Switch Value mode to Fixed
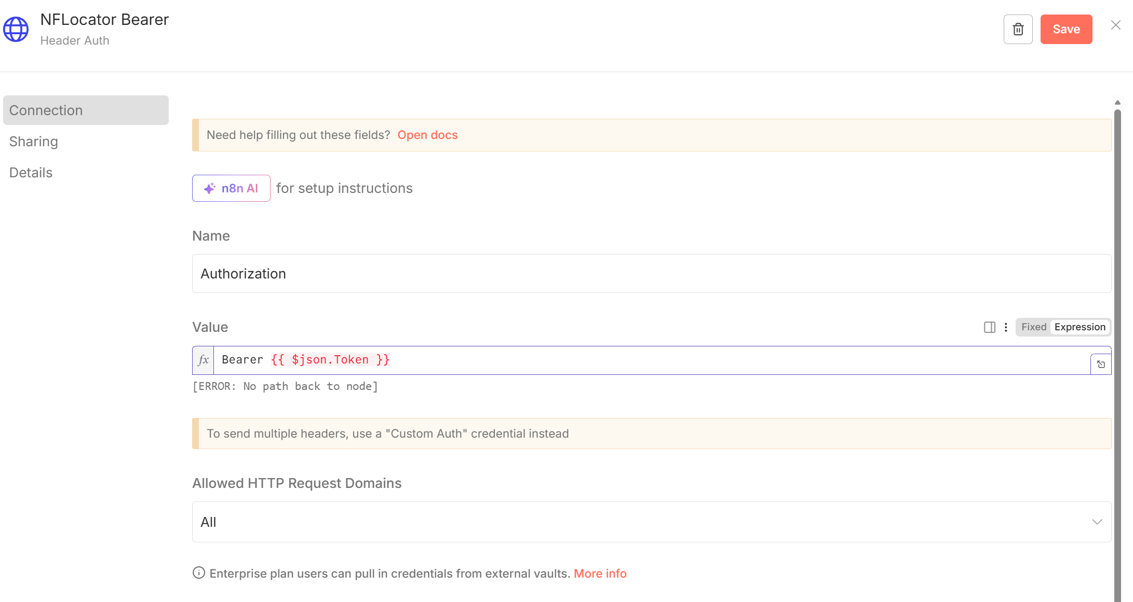The image size is (1133, 602). tap(1033, 327)
